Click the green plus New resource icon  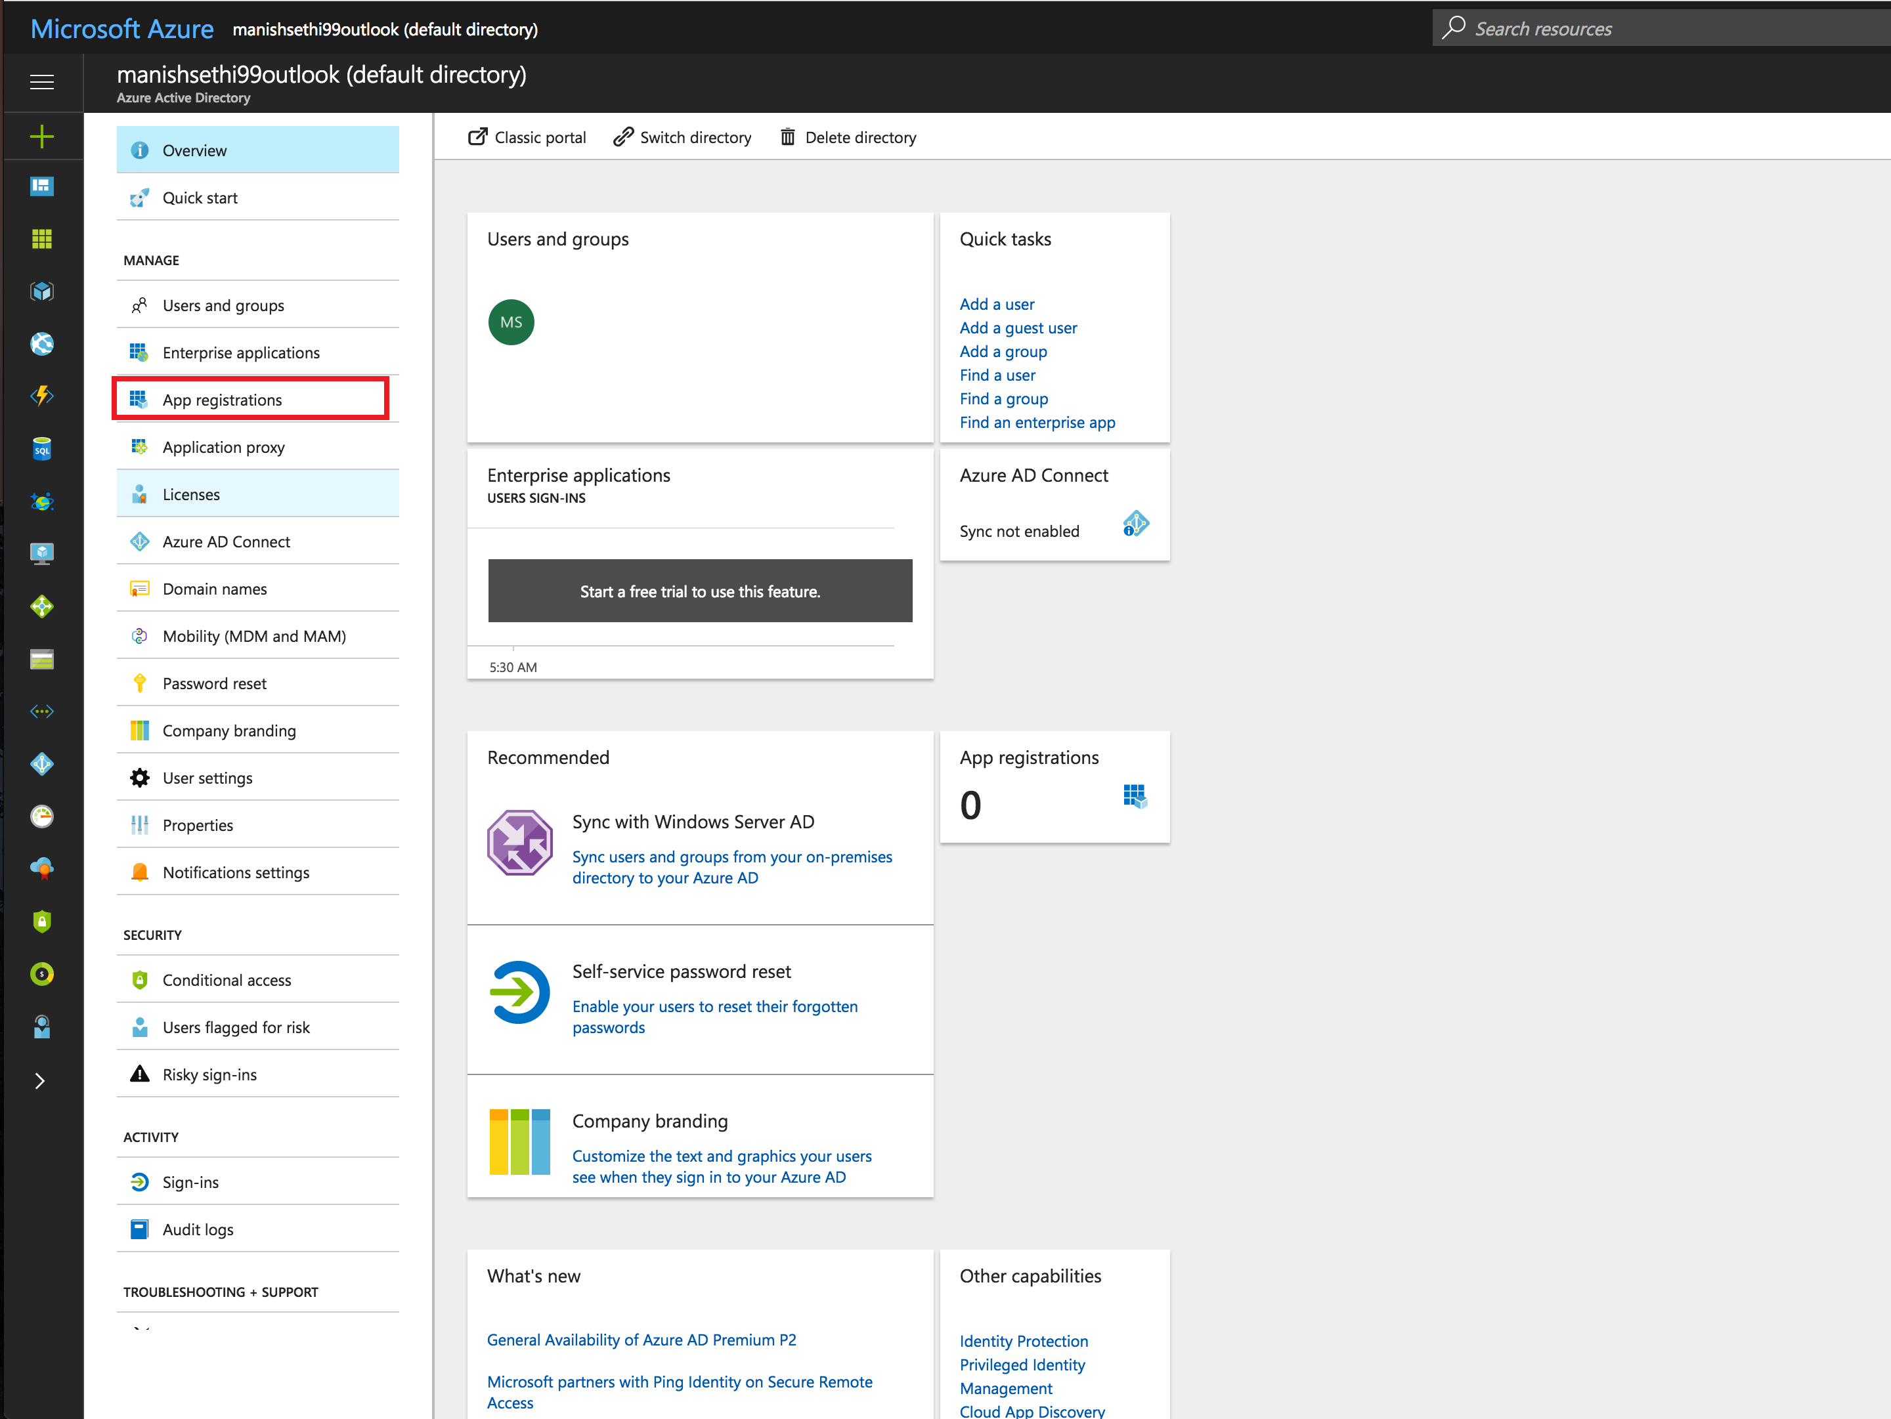tap(41, 137)
